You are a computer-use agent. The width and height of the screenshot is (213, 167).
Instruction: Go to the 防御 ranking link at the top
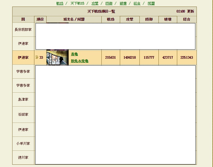tap(109, 3)
